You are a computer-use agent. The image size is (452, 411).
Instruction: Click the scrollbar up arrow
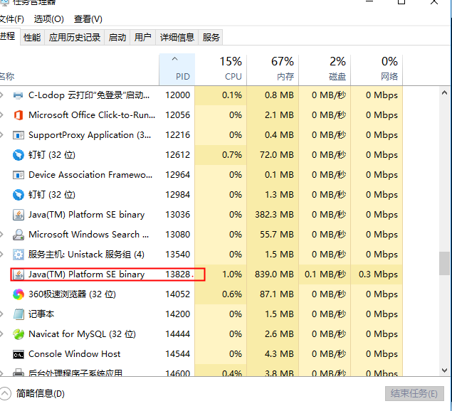tap(444, 92)
